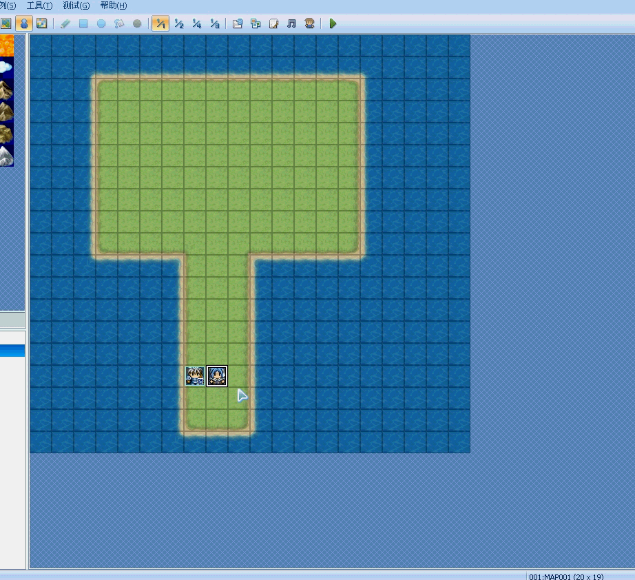Open the Script Editor icon
This screenshot has width=635, height=580.
(x=273, y=23)
